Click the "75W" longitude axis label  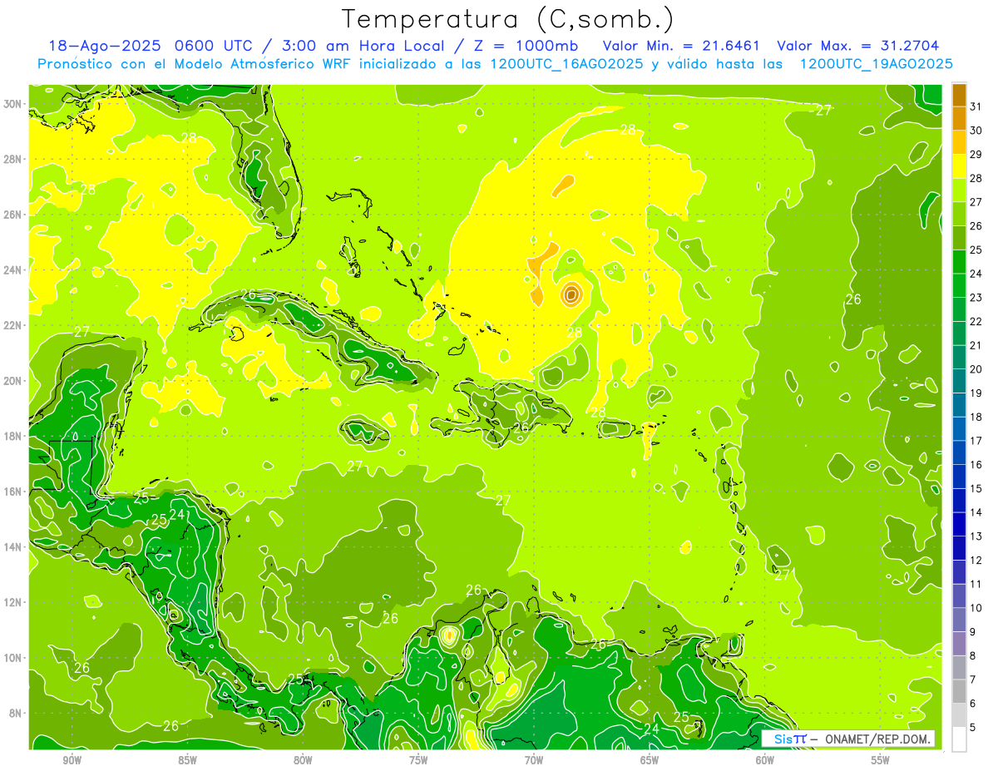pyautogui.click(x=418, y=760)
